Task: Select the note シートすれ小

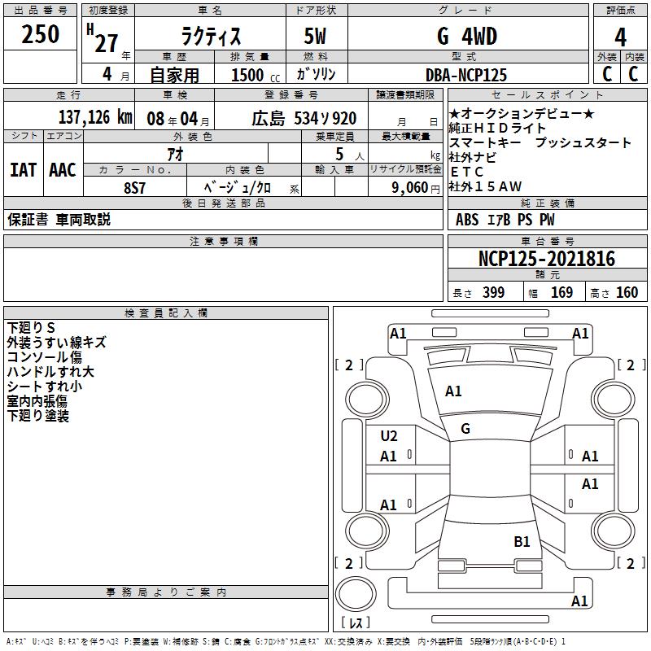Action: [45, 386]
